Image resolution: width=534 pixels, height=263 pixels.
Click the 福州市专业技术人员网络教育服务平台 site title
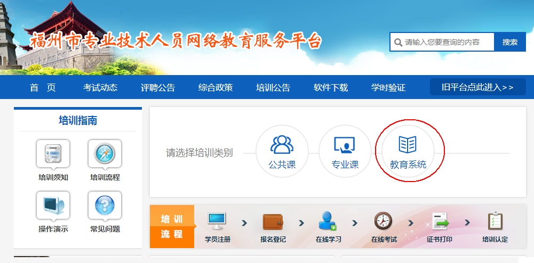(176, 42)
